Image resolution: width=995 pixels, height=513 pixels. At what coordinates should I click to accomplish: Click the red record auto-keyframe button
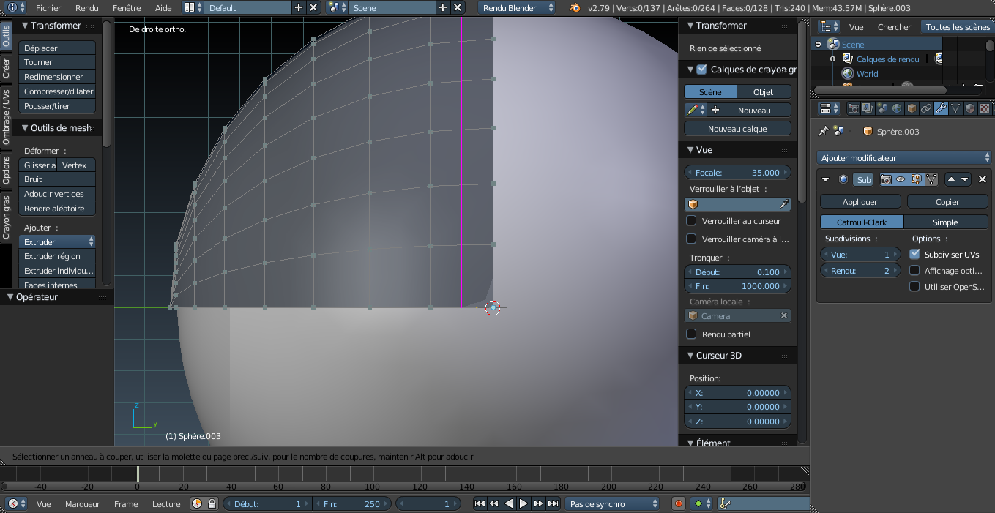point(679,503)
